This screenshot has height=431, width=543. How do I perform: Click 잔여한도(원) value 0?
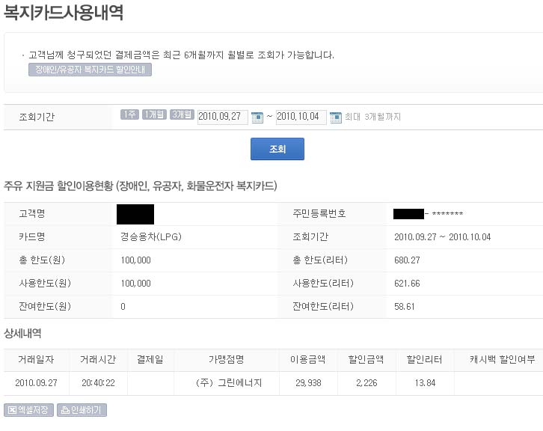[123, 307]
